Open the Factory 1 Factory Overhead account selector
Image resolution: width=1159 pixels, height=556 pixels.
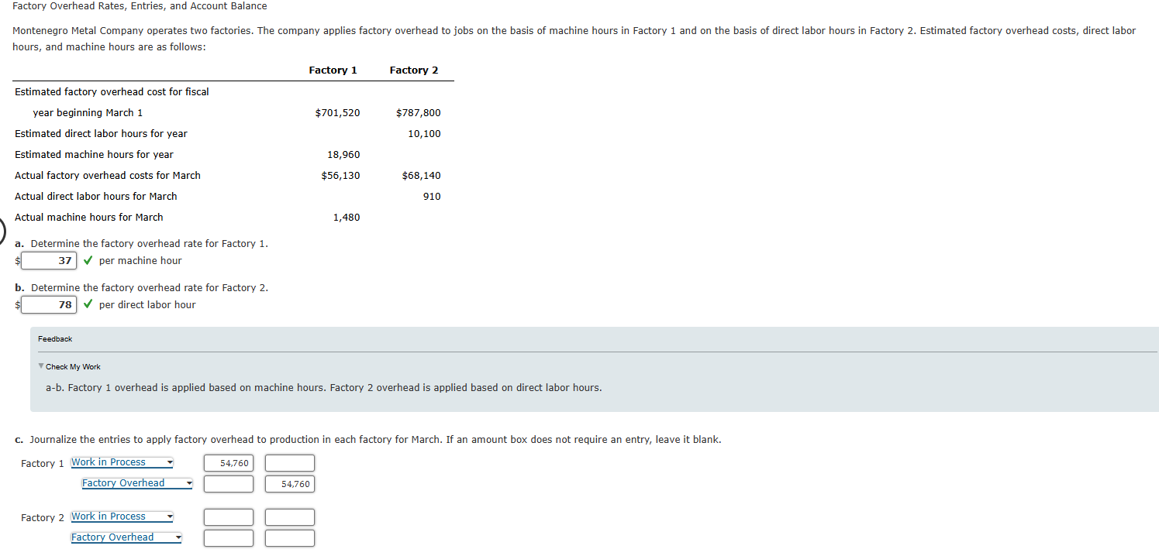point(136,482)
